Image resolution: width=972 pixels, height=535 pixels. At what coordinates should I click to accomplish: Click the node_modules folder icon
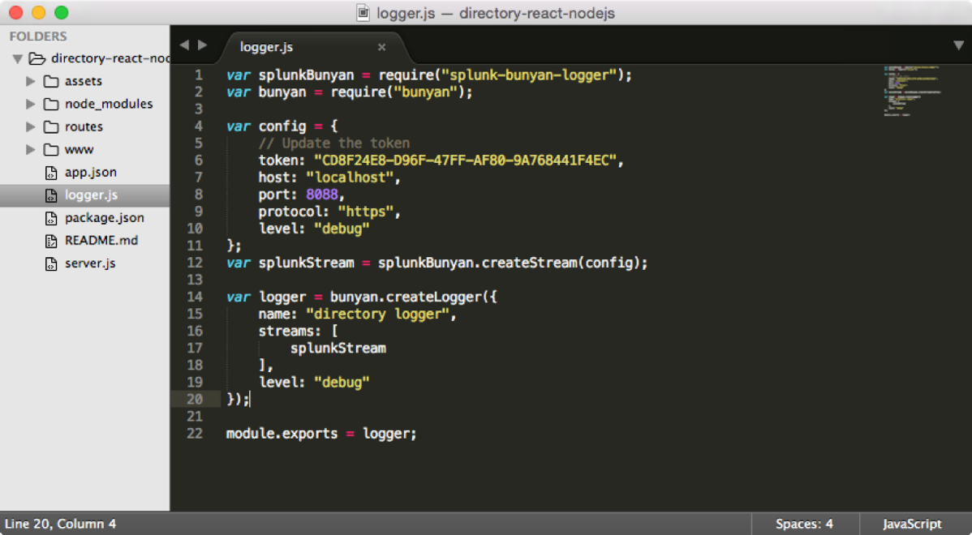click(51, 104)
